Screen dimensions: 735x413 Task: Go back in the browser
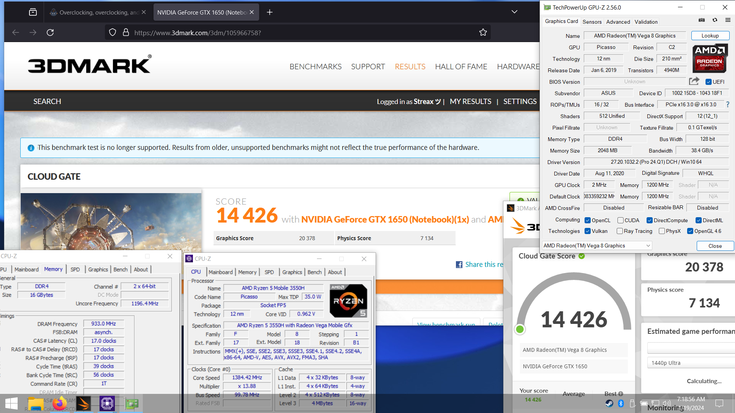click(16, 33)
